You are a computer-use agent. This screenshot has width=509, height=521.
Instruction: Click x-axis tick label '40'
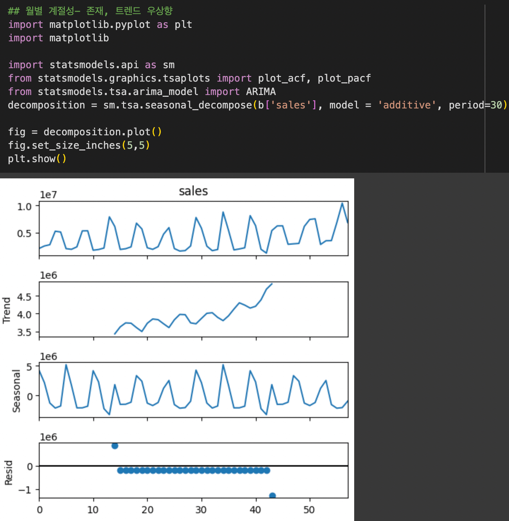point(256,510)
